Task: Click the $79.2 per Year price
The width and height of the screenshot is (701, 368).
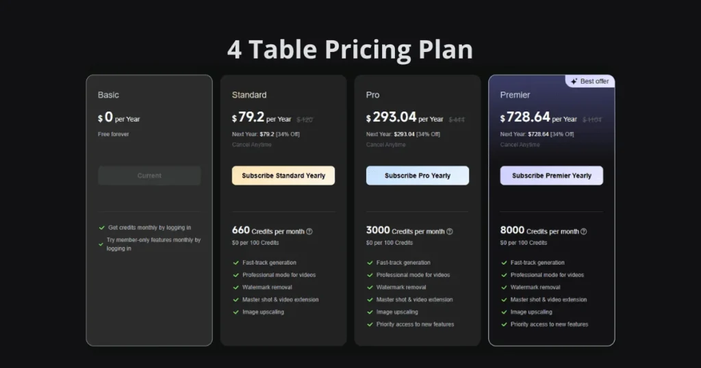Action: click(262, 118)
